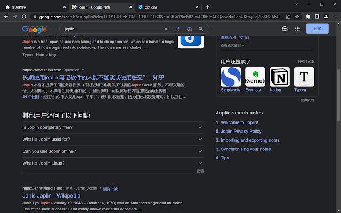Image resolution: width=341 pixels, height=213 pixels.
Task: Open site info via padlock icon
Action: [35, 17]
